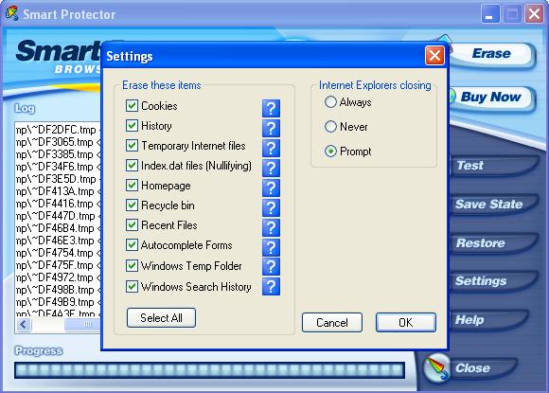Image resolution: width=549 pixels, height=393 pixels.
Task: Select the Always radio option
Action: pos(330,102)
